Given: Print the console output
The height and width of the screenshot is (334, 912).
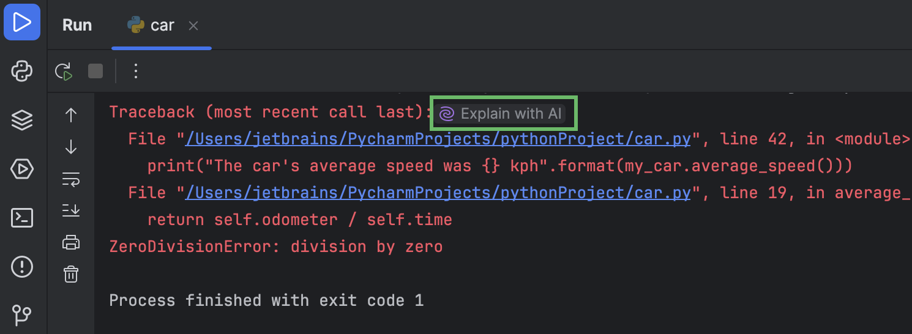Looking at the screenshot, I should pos(71,243).
